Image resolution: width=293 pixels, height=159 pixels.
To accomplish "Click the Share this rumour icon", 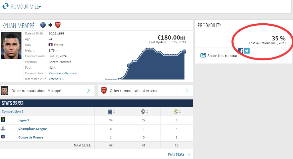I will [x=203, y=55].
